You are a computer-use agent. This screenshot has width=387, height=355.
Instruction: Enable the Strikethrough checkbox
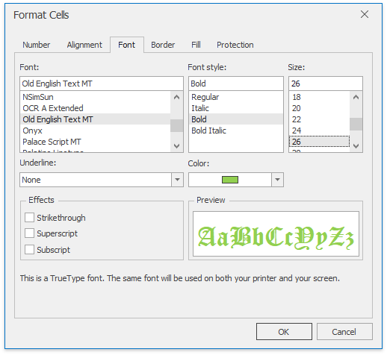pyautogui.click(x=29, y=218)
